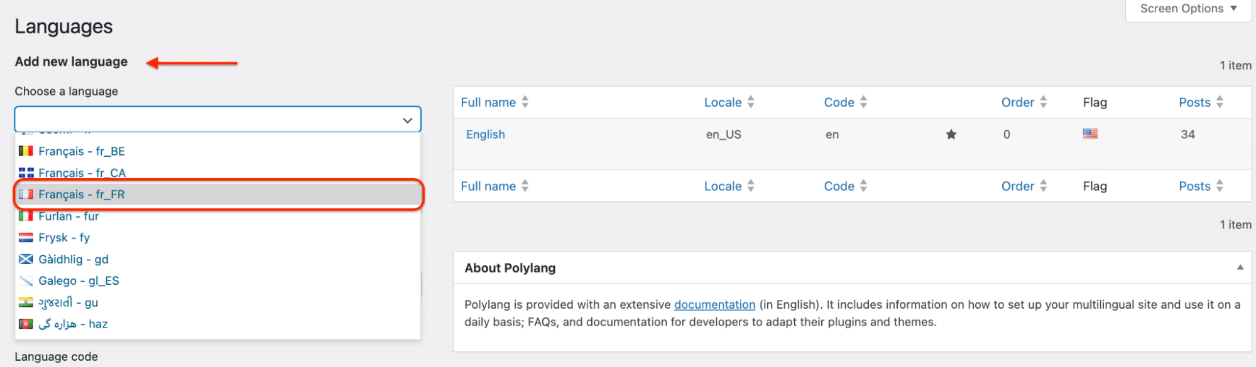
Task: Click the French flag icon for fr_FR
Action: tap(26, 194)
